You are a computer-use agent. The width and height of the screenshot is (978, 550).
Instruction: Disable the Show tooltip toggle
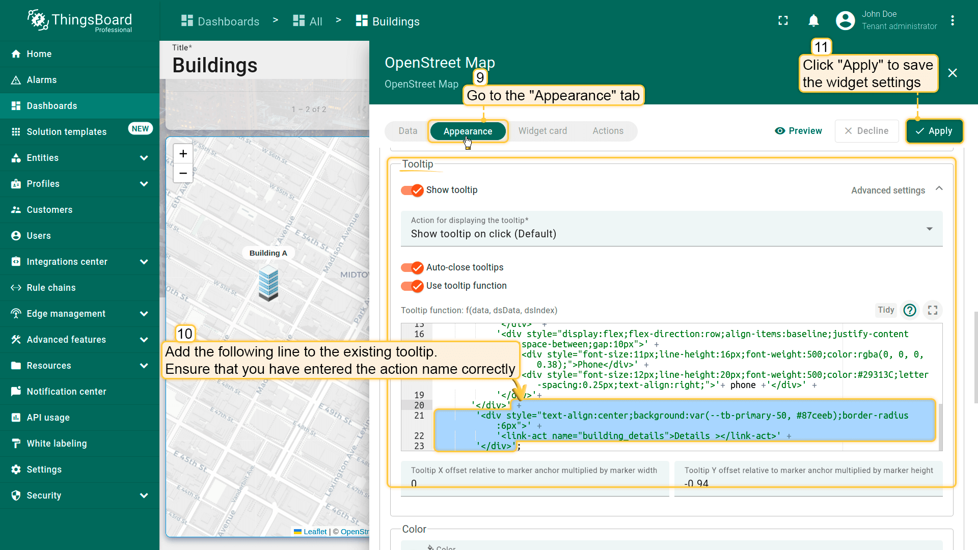coord(412,190)
